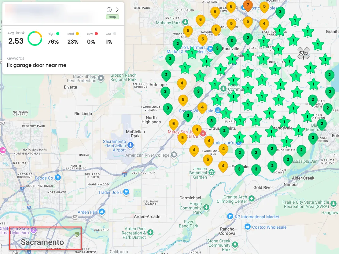
Task: Click the American River College icon
Action: point(174,155)
